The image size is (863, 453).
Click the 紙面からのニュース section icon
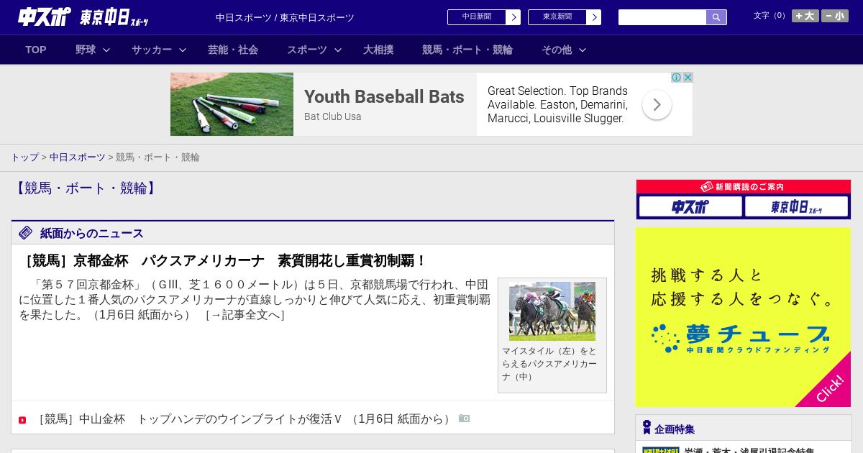pyautogui.click(x=26, y=233)
